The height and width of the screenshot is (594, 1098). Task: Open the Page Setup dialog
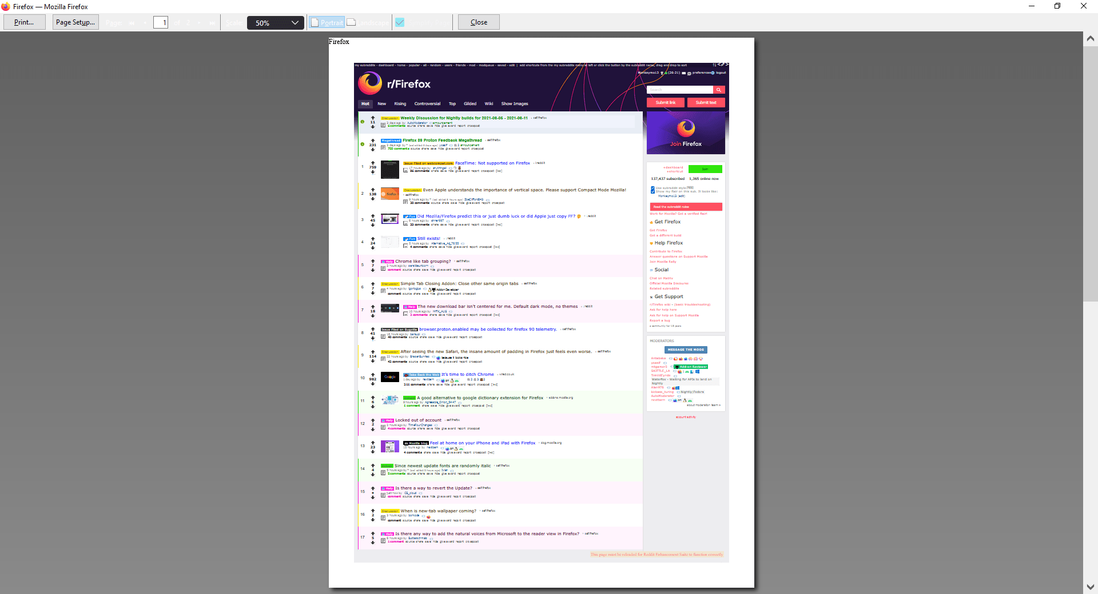pyautogui.click(x=75, y=22)
